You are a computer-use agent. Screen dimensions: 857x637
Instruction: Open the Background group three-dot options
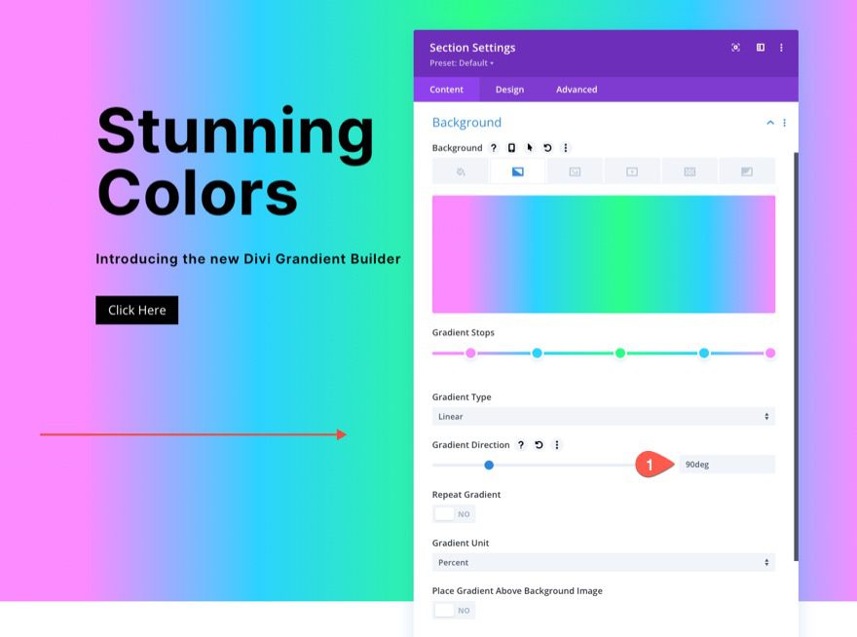coord(784,123)
